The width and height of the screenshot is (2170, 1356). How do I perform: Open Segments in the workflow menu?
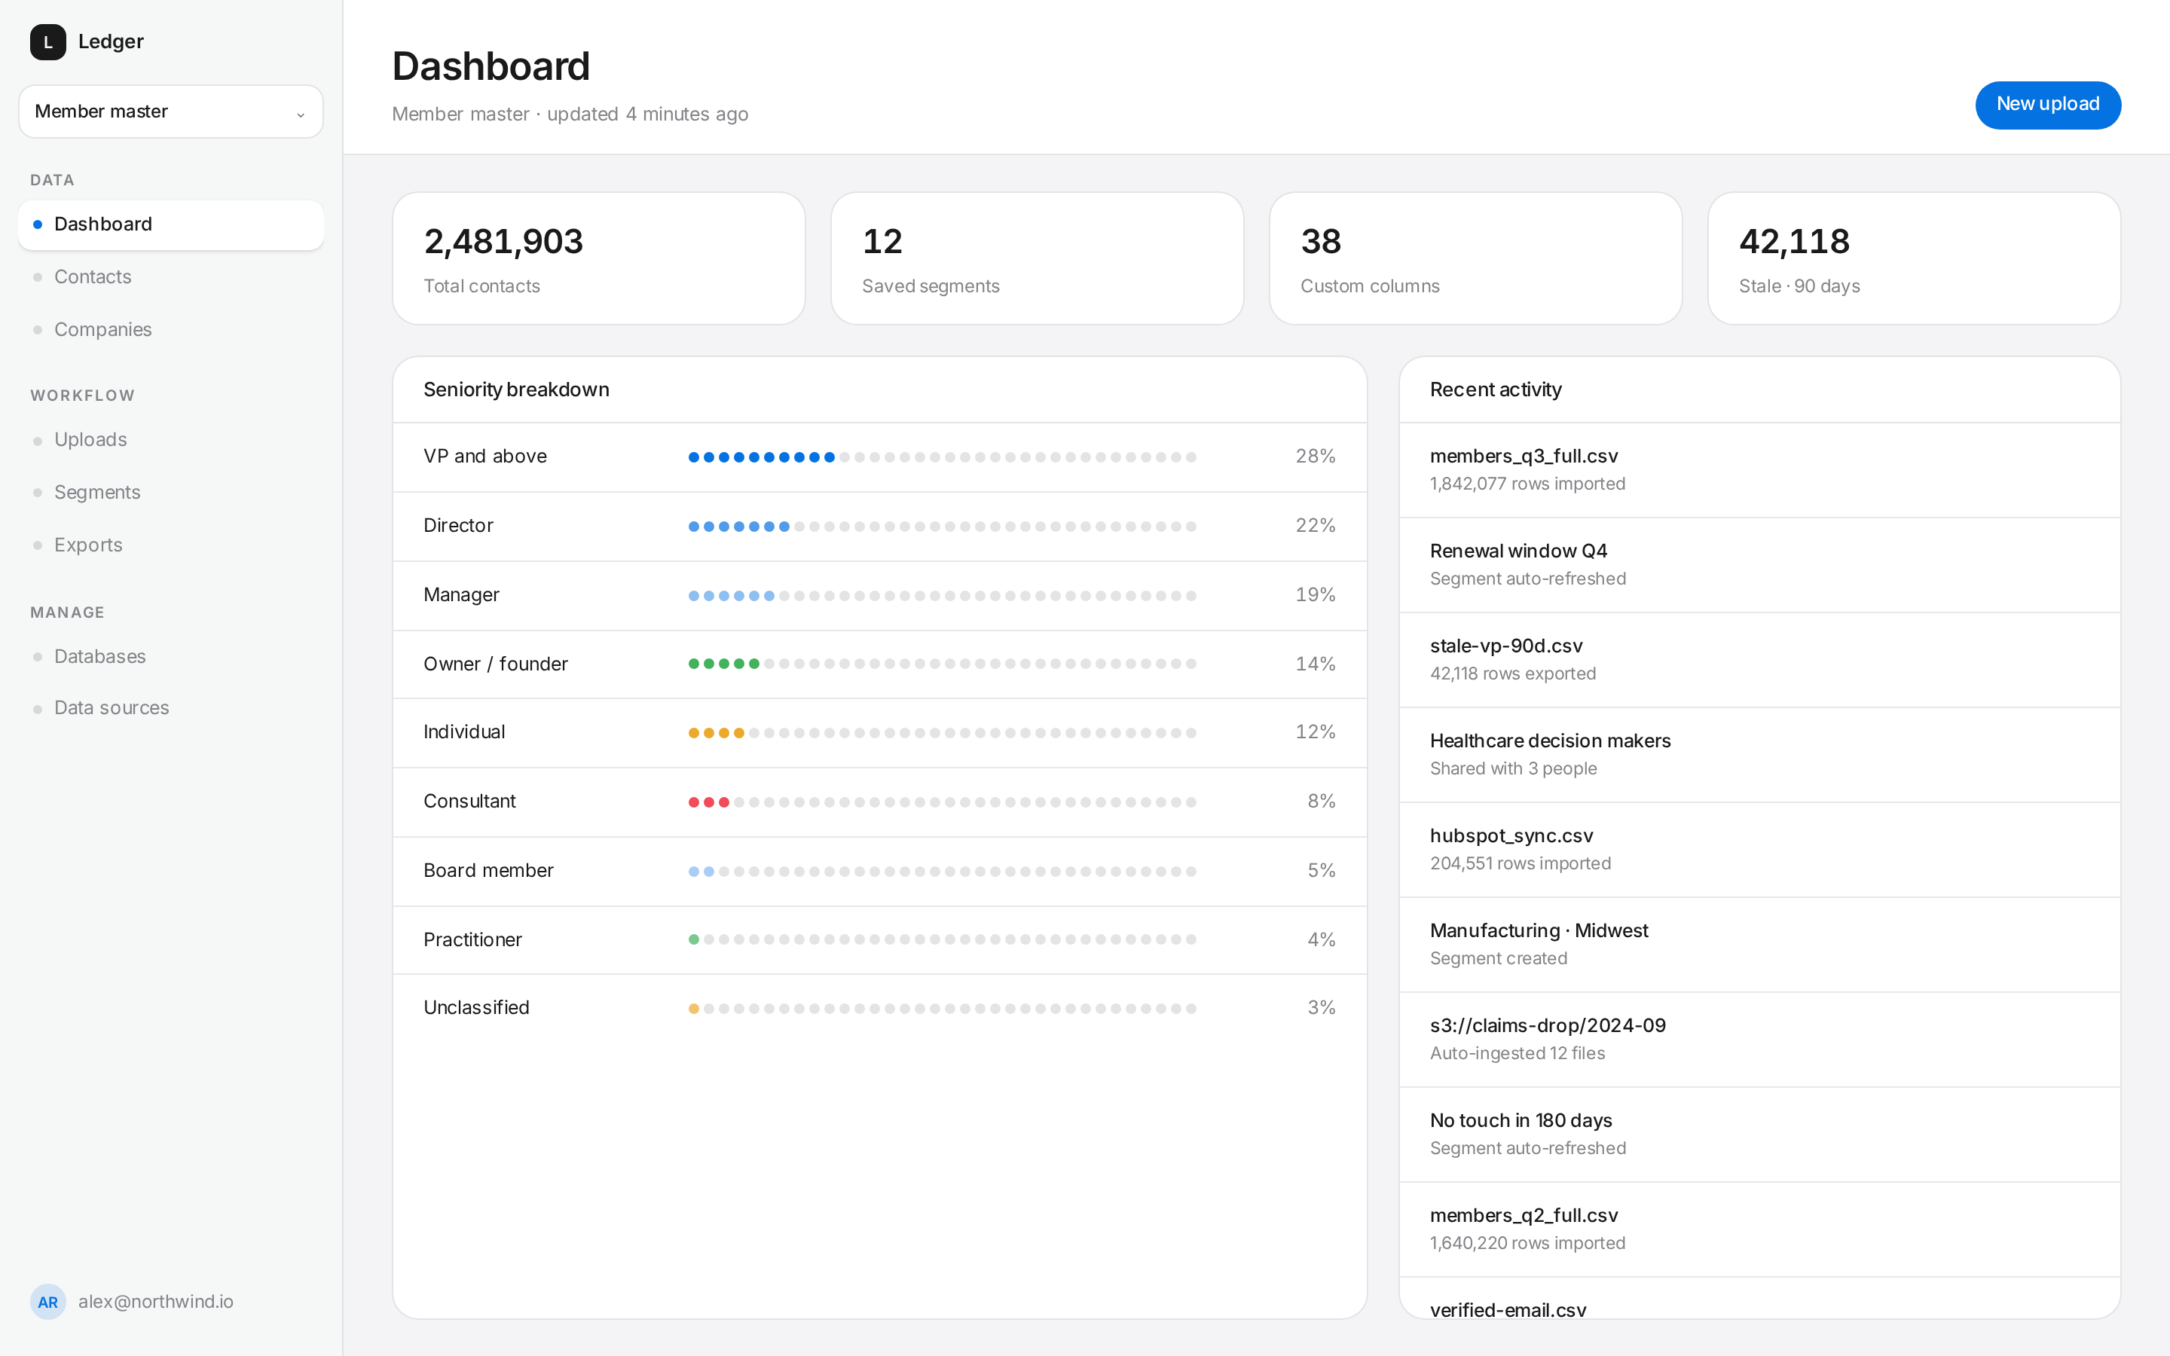point(170,493)
